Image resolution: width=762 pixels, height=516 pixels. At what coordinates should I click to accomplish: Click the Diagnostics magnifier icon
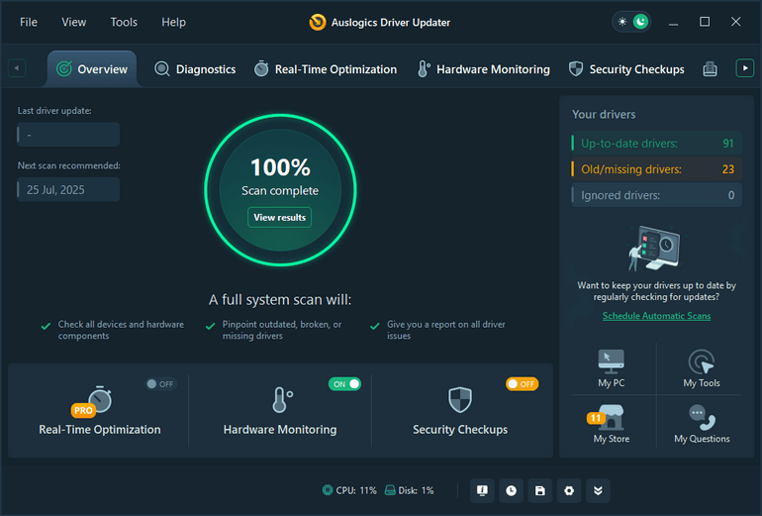(x=162, y=69)
